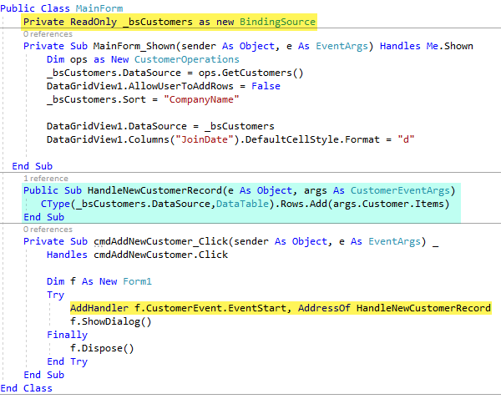Click the AddHandler keyword

pos(99,308)
